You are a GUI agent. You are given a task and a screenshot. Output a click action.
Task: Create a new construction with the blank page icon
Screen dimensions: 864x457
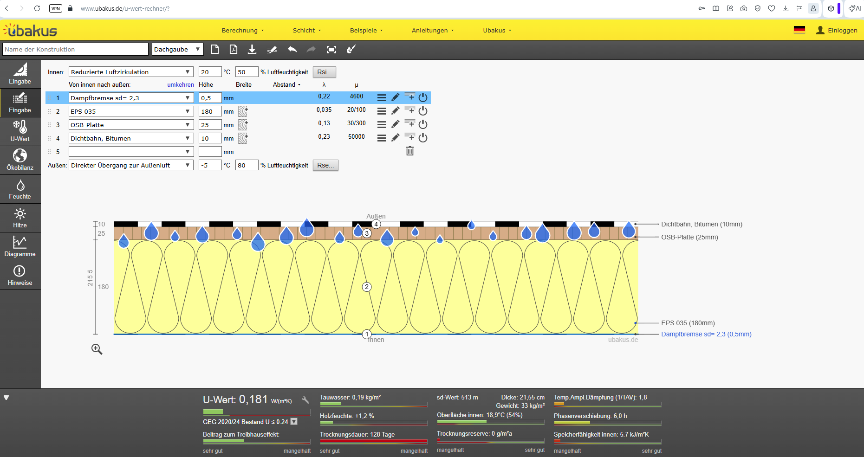click(215, 50)
